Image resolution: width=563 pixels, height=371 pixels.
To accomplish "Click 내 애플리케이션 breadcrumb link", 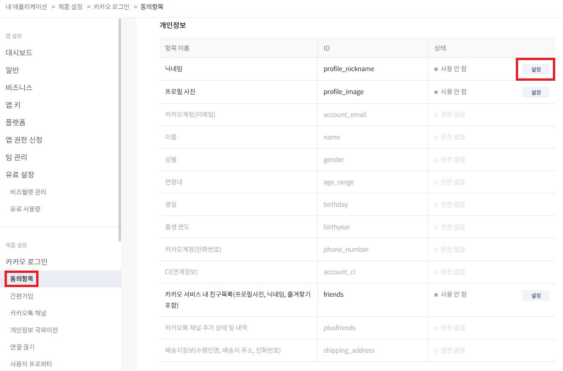I will [x=26, y=7].
